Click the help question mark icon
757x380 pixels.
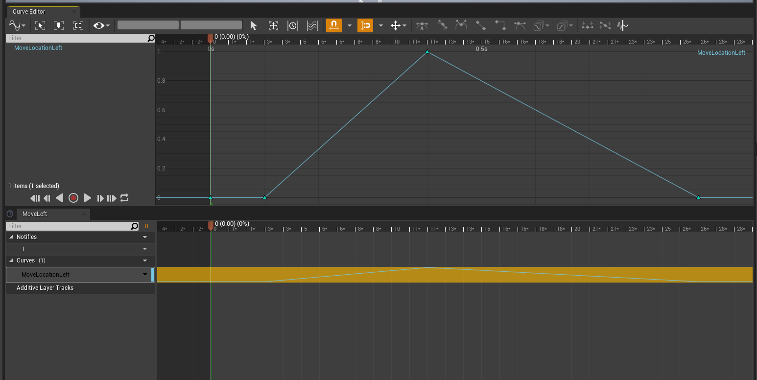[x=10, y=214]
